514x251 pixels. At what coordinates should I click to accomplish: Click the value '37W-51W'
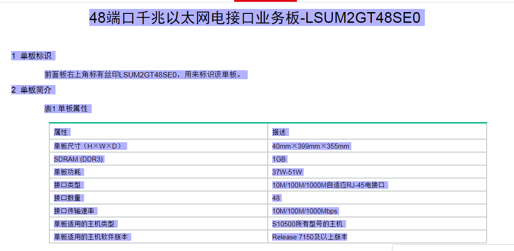click(287, 172)
